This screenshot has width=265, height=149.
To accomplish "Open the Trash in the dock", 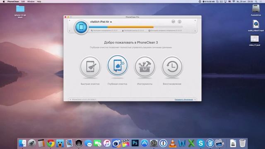I will pos(242,143).
